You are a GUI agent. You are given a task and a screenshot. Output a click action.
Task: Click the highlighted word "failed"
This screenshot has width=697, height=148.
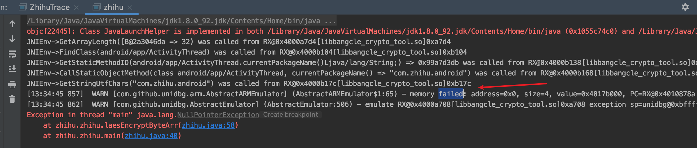pos(451,94)
